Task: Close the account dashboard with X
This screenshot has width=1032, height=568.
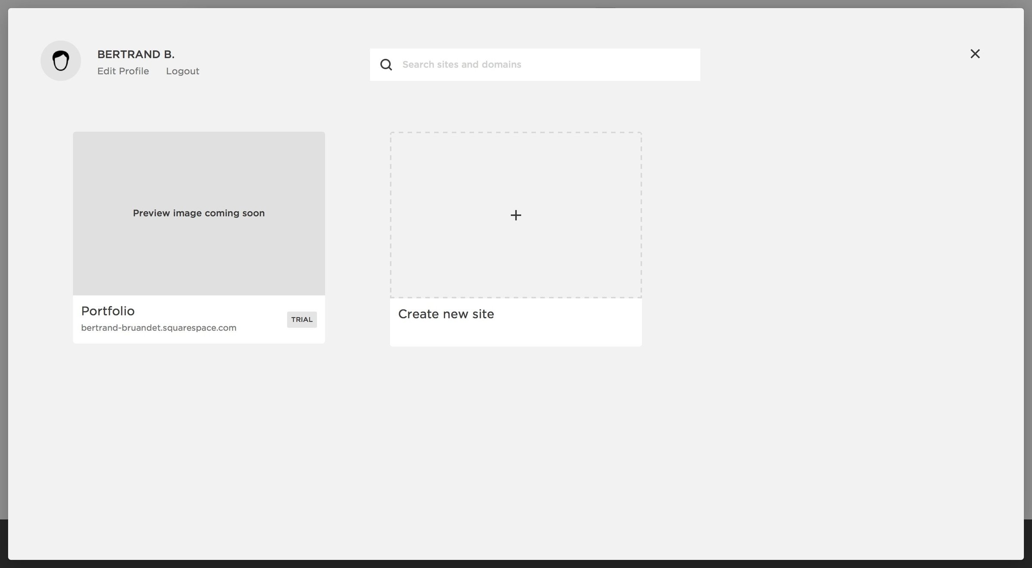Action: point(975,54)
